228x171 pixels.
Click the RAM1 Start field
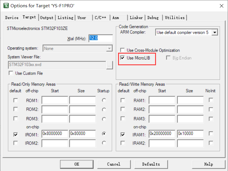point(162,100)
